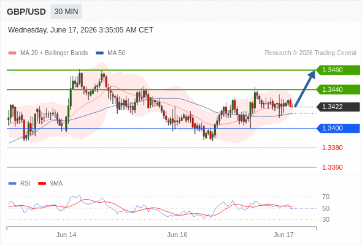Click the Jun 14 date axis label

point(66,235)
